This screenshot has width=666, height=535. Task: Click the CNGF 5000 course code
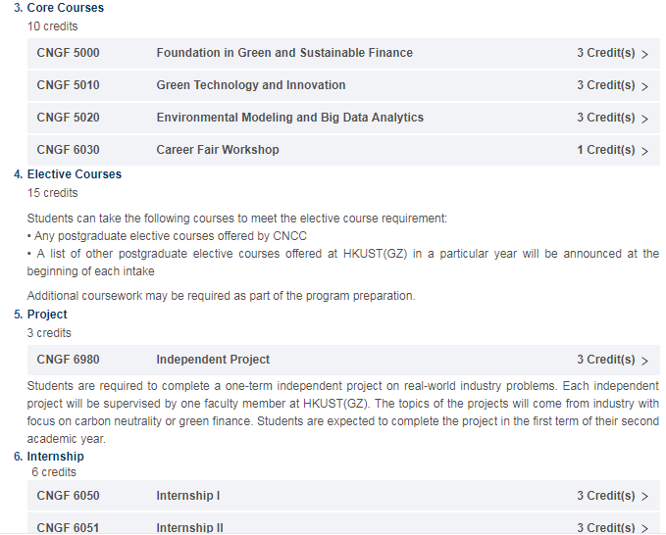(68, 53)
